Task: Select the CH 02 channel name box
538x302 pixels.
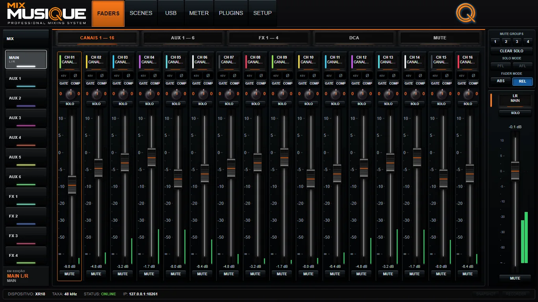Action: 96,62
